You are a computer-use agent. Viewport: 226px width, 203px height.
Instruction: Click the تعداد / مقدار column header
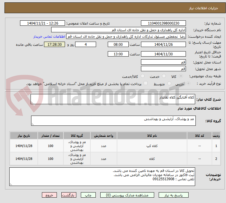[x=51, y=136]
